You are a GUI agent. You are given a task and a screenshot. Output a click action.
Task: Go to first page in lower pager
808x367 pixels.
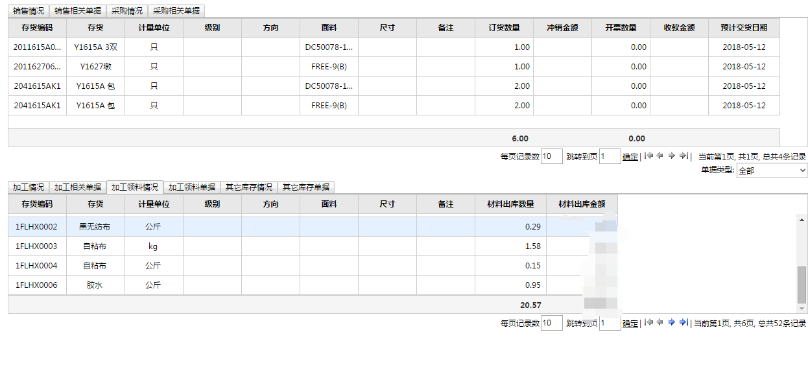[x=648, y=323]
